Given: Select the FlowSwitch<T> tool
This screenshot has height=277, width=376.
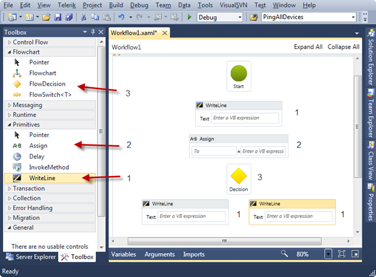Looking at the screenshot, I should pos(50,94).
